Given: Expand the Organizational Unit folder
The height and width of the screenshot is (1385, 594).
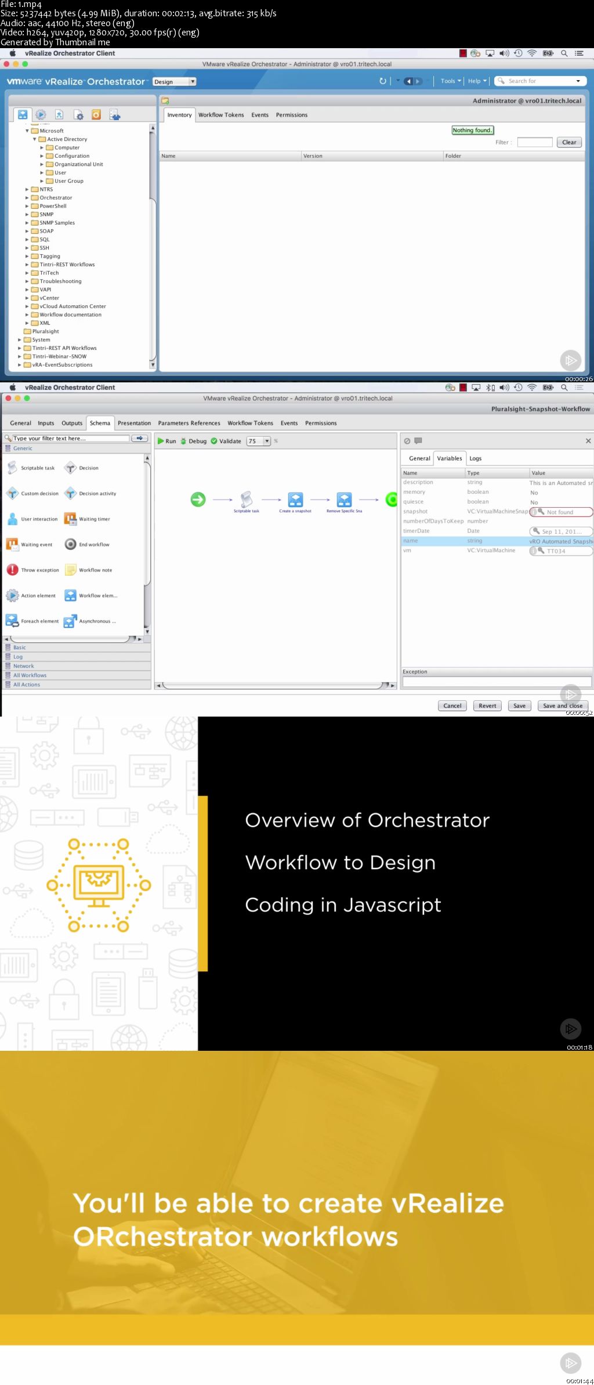Looking at the screenshot, I should [x=42, y=164].
